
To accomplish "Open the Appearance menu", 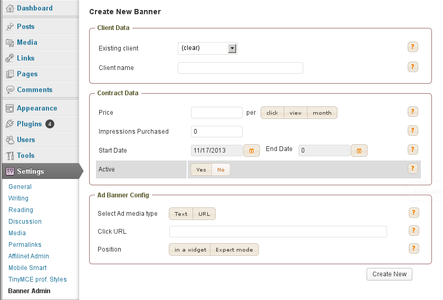I will click(37, 108).
